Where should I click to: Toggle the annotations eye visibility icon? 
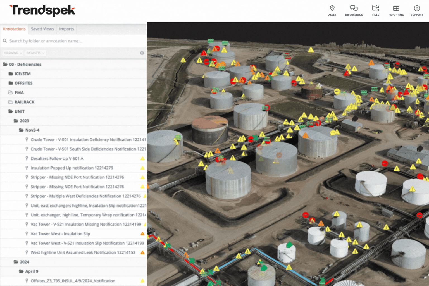point(142,53)
